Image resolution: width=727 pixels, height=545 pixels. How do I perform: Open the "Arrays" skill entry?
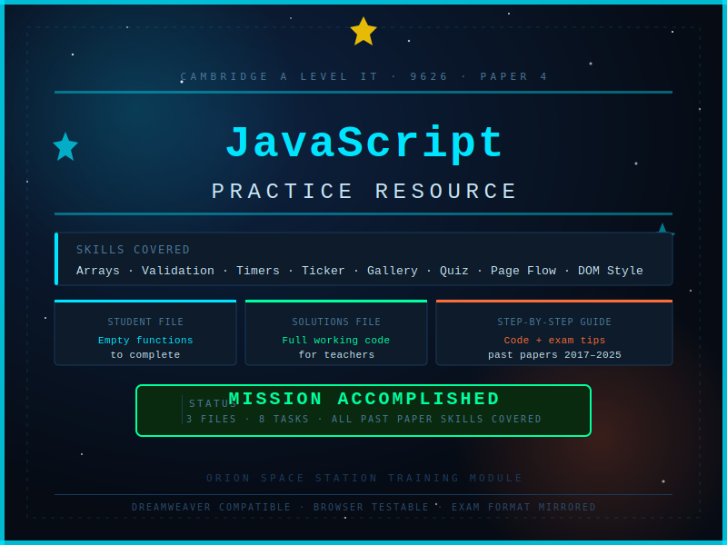(97, 270)
